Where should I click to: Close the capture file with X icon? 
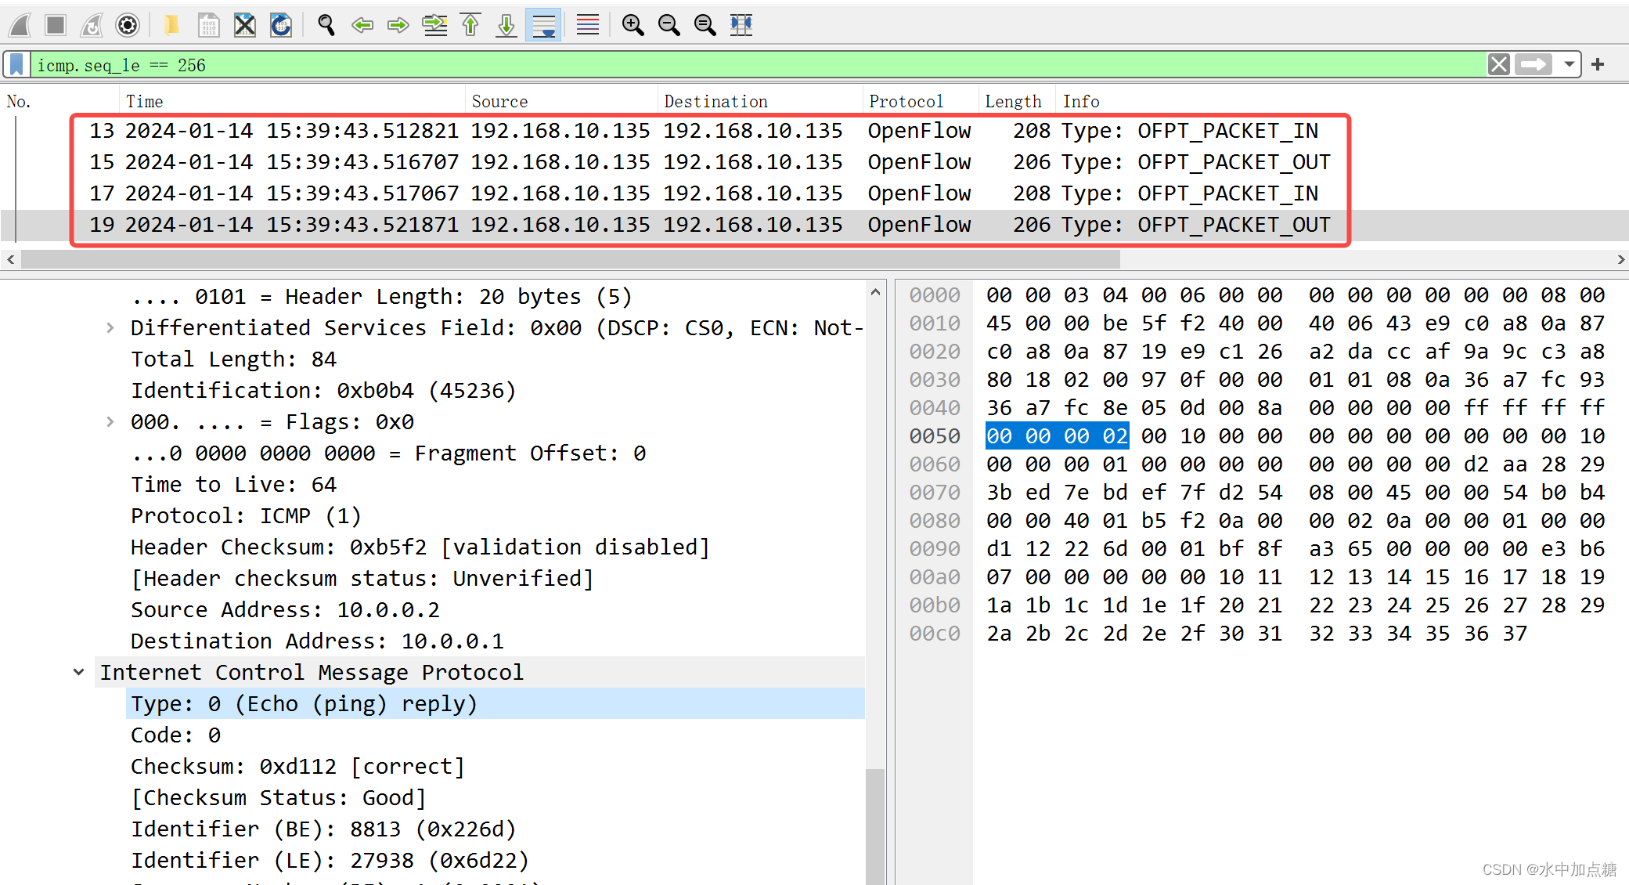tap(245, 25)
